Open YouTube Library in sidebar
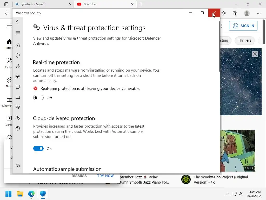The width and height of the screenshot is (266, 200). (9, 121)
